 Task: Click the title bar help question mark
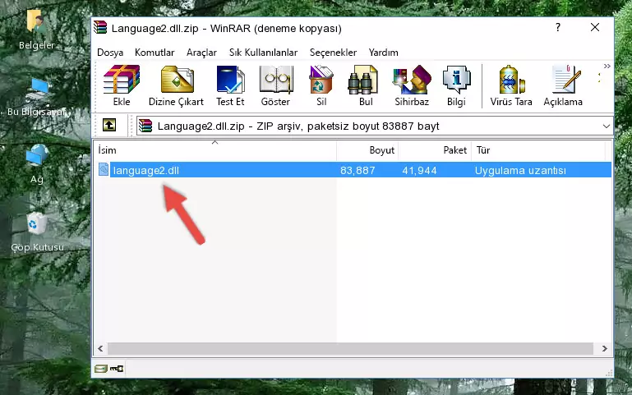coord(558,27)
